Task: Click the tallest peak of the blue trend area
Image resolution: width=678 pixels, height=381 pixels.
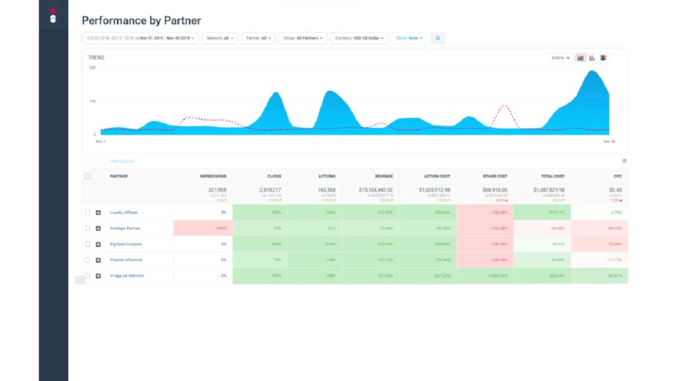Action: coord(591,72)
